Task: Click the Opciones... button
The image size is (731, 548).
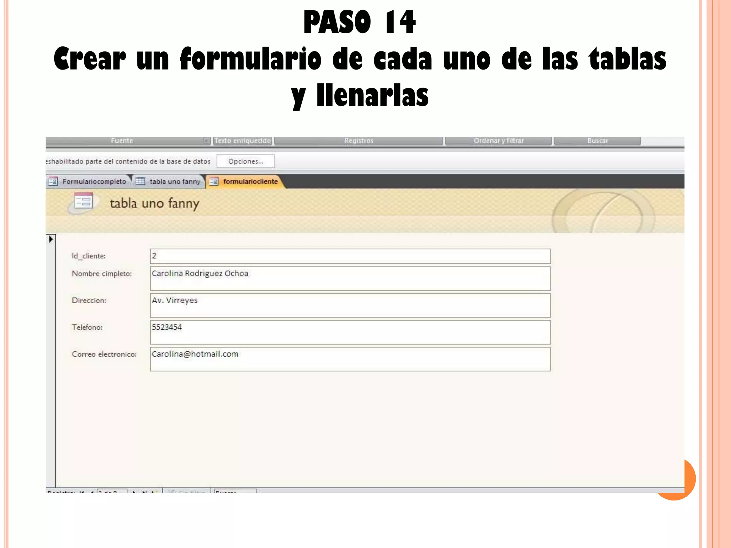Action: 246,161
